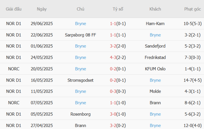Open the Sandefjord team link

coord(155,46)
